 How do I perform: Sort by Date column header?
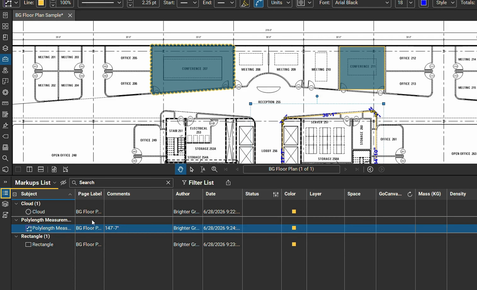210,194
